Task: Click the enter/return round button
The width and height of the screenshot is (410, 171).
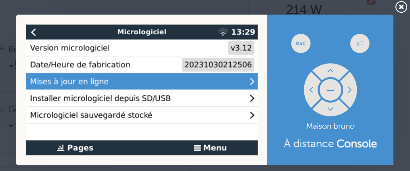Action: click(360, 43)
